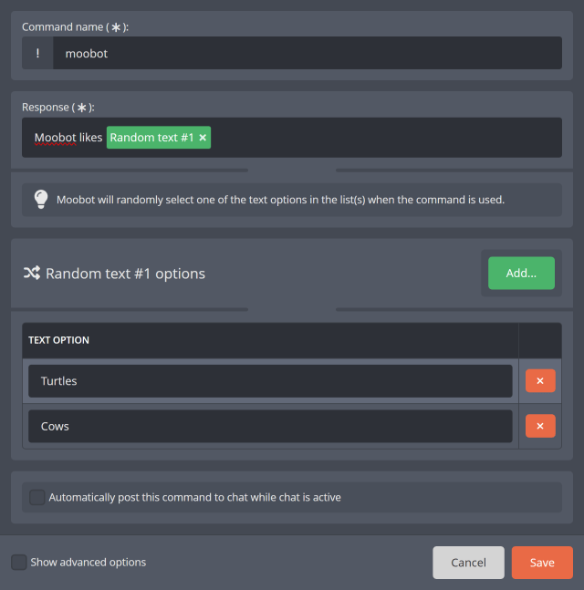Remove the Random text #1 tag
The height and width of the screenshot is (590, 584).
[203, 138]
